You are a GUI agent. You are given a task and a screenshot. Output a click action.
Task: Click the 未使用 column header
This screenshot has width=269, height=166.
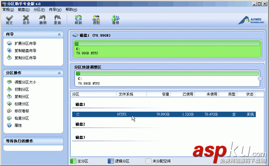[207, 94]
